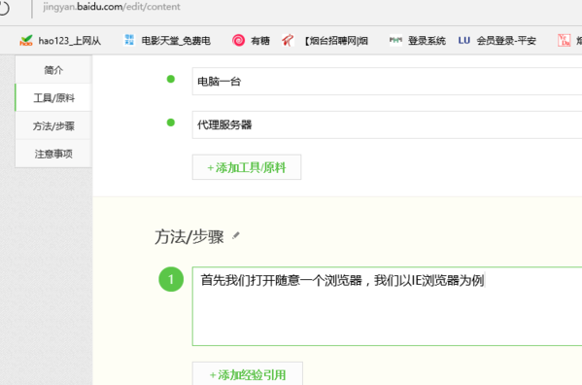Image resolution: width=582 pixels, height=385 pixels.
Task: Click +添加经验引用 button
Action: coord(248,374)
